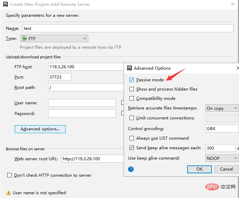Click the 'Port:' label
Screen dimensions: 239x198
[19, 77]
